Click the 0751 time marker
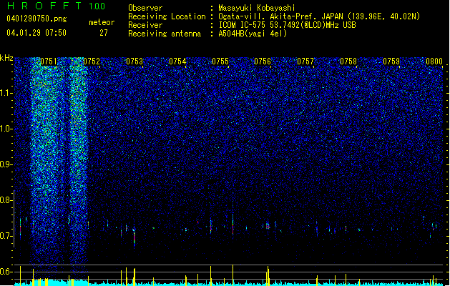450x286 pixels. [x=49, y=61]
